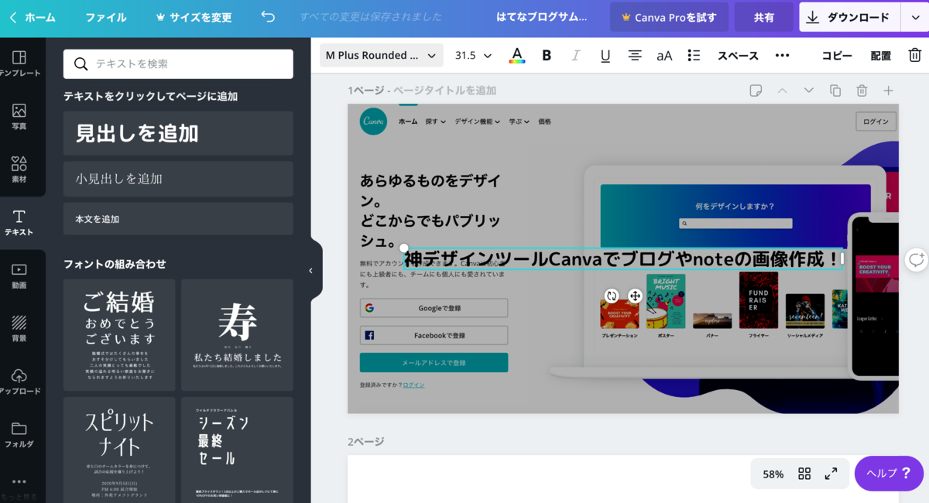The height and width of the screenshot is (503, 929).
Task: Delete selected text with trash icon
Action: pos(915,55)
